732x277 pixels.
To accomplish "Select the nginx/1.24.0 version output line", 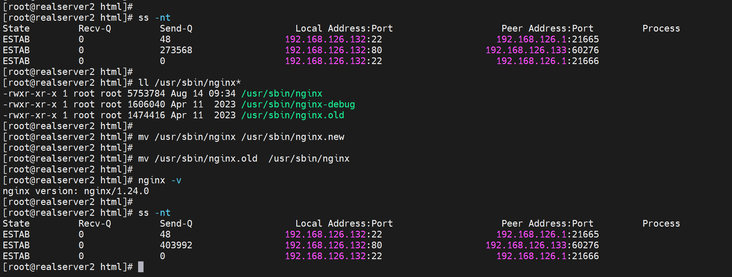I will coord(76,191).
